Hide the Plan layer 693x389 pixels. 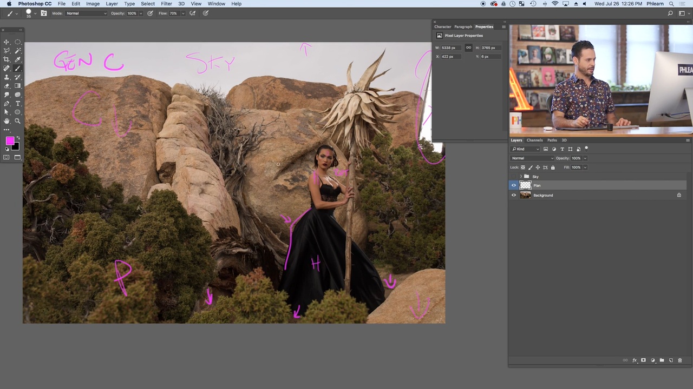point(514,185)
